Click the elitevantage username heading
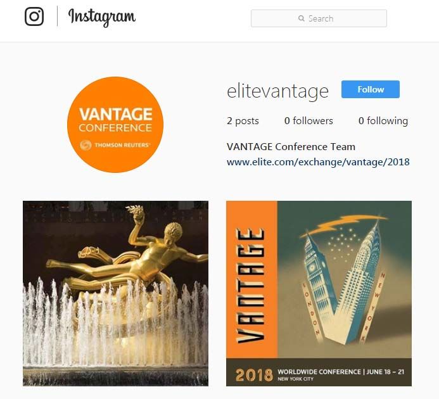 (277, 91)
